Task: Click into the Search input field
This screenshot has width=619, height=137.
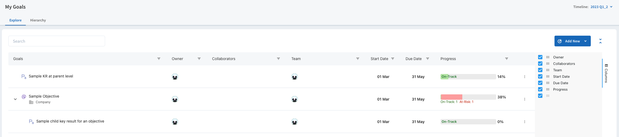Action: click(x=57, y=41)
